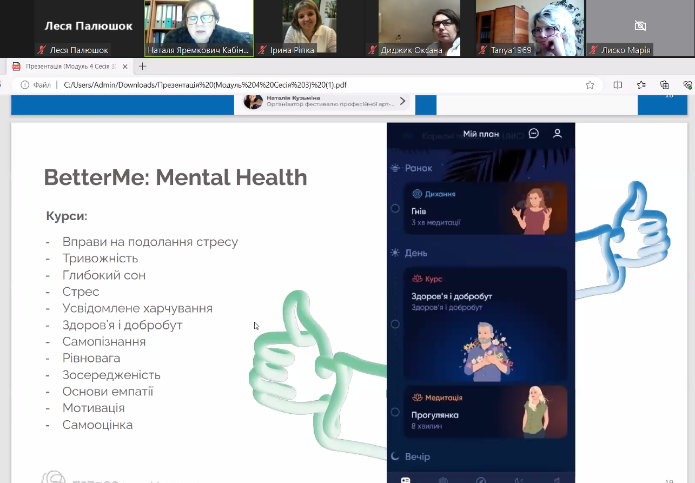The width and height of the screenshot is (695, 483).
Task: Open split screen view in browser
Action: click(x=618, y=85)
